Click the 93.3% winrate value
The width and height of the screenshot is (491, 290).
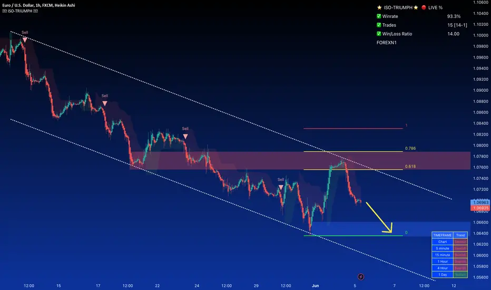click(x=454, y=16)
